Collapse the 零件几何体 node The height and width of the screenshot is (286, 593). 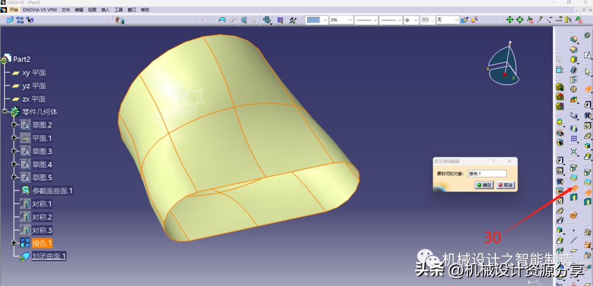(x=5, y=111)
